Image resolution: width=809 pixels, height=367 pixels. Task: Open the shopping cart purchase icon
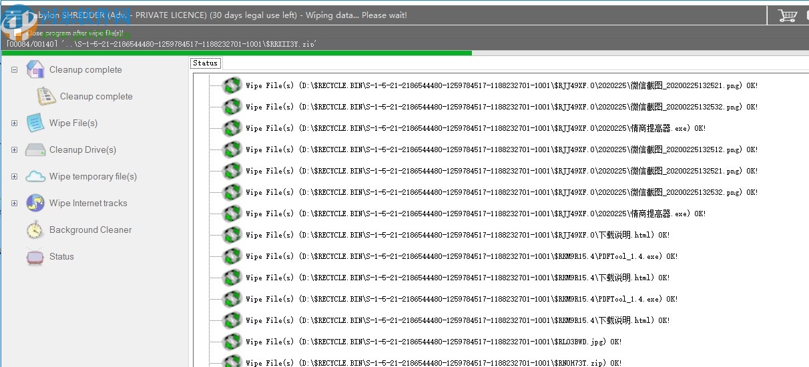point(787,15)
